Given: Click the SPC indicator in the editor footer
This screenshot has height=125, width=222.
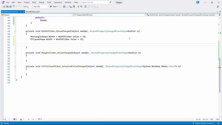Looking at the screenshot, I should click(x=212, y=119).
